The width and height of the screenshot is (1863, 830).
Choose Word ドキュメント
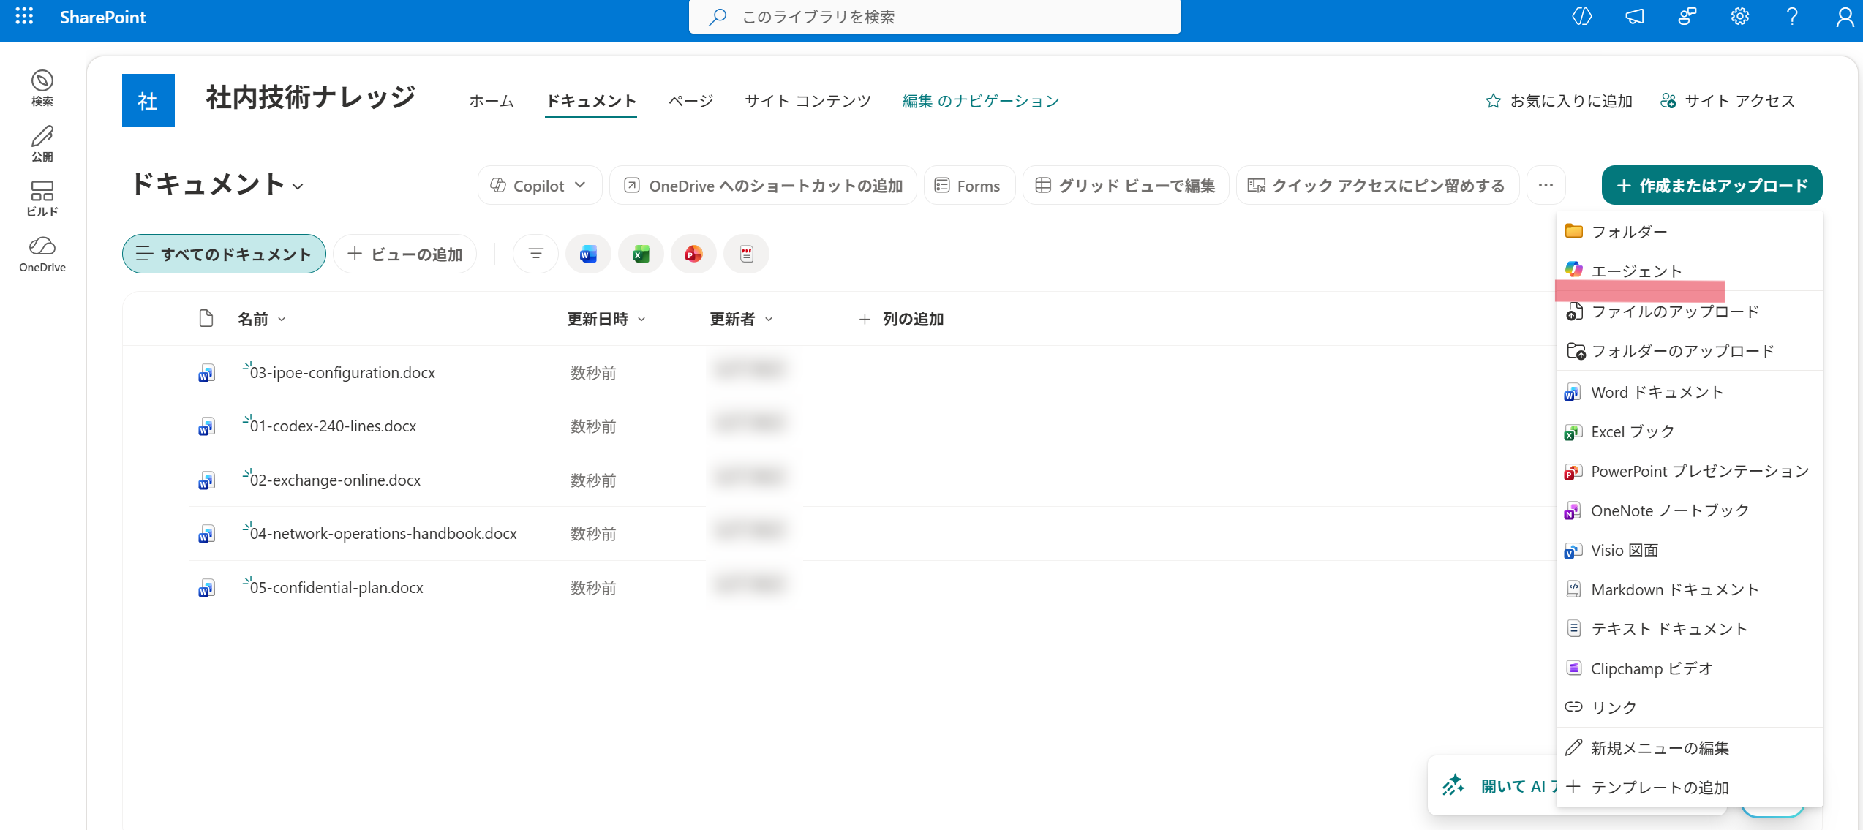coord(1688,393)
